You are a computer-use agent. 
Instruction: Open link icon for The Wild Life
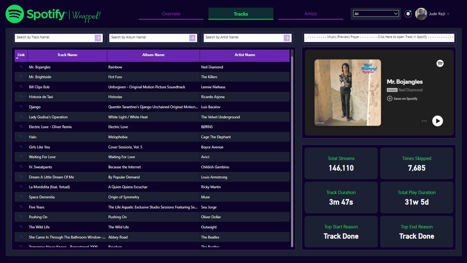click(x=21, y=227)
